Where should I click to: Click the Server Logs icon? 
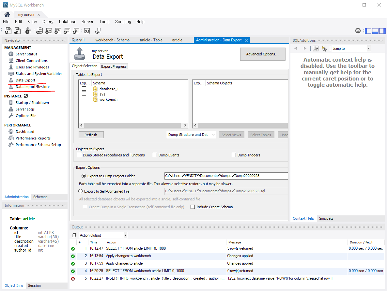[x=11, y=109]
